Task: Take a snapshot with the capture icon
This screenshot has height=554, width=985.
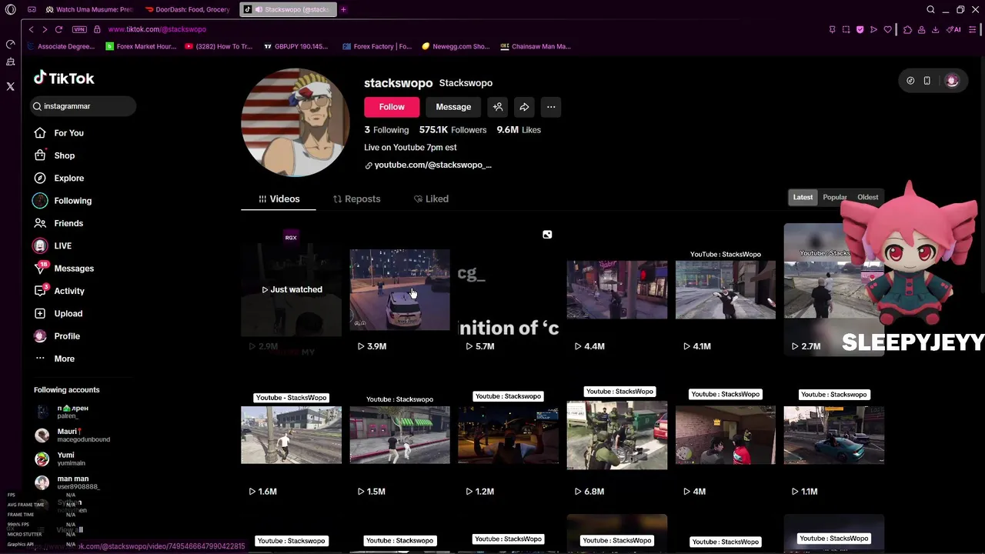Action: [x=846, y=29]
